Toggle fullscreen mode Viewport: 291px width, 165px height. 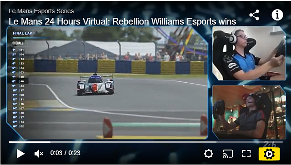click(x=246, y=154)
